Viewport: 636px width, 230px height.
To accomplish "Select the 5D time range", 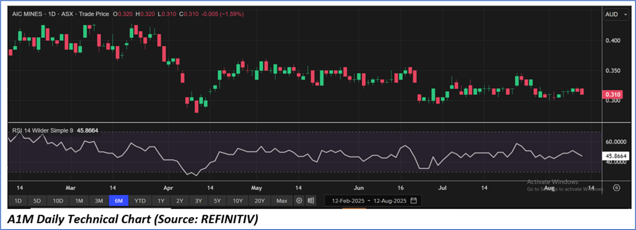I will (37, 200).
